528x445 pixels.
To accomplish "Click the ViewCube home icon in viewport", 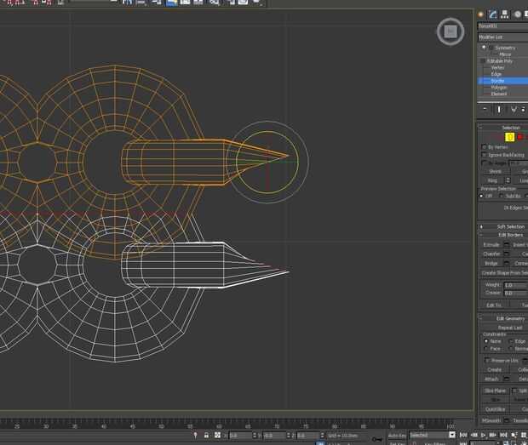I will click(451, 32).
